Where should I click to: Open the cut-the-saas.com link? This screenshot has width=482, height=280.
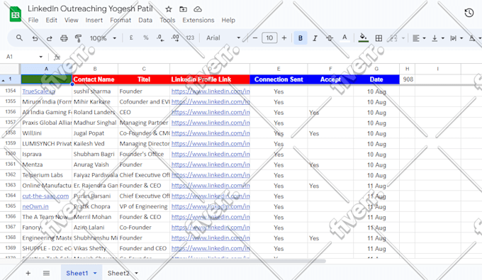click(45, 196)
